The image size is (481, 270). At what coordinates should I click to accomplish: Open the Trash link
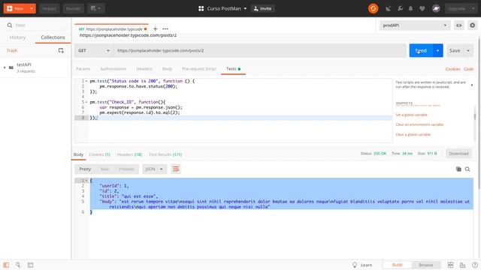12,50
